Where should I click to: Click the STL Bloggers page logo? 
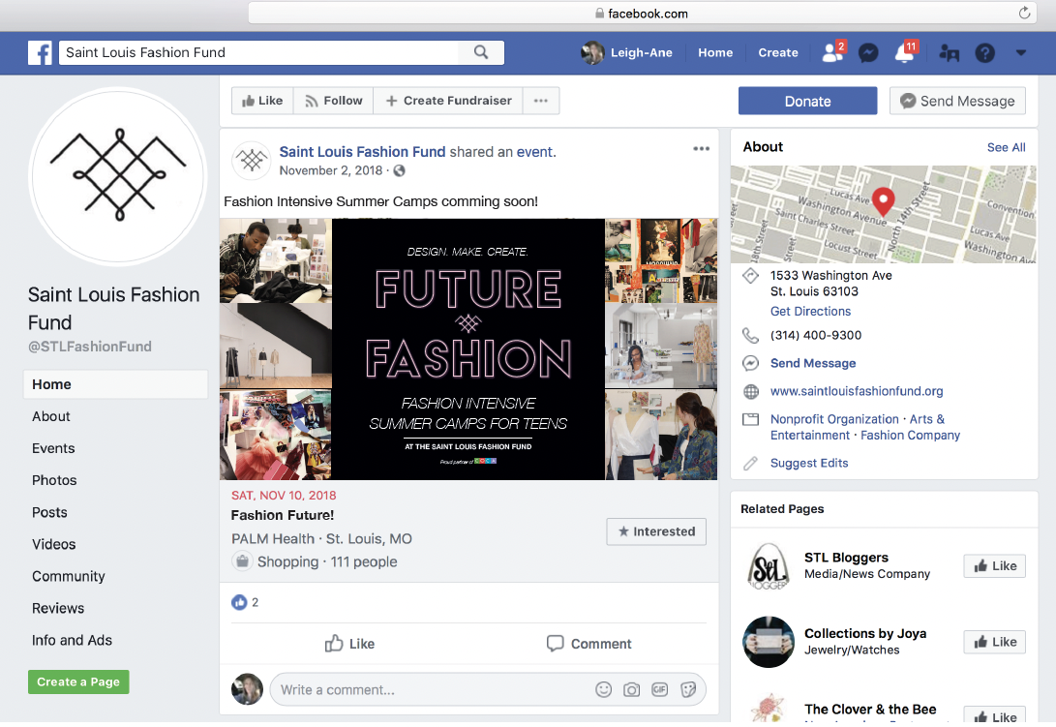coord(769,566)
